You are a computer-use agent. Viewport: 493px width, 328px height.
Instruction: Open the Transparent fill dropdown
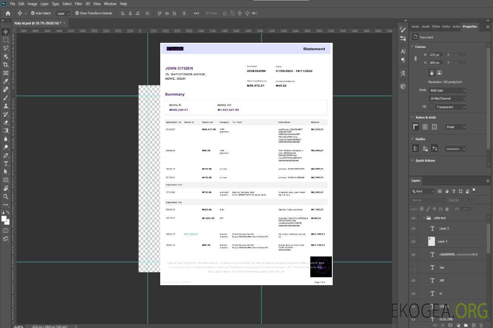[x=450, y=107]
